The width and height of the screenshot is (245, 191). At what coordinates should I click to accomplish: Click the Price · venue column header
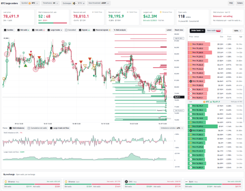click(194, 37)
